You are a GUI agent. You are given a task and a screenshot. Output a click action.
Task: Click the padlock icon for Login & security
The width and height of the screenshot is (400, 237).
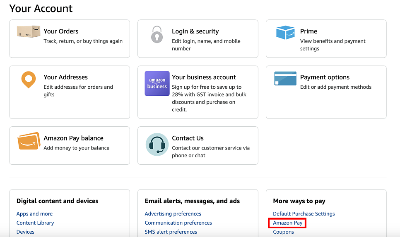coord(157,34)
